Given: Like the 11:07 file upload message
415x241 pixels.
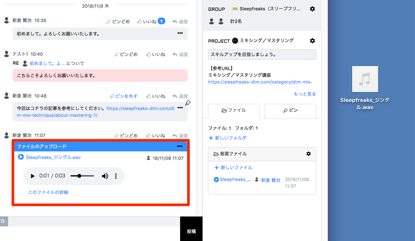Looking at the screenshot, I should pyautogui.click(x=156, y=136).
